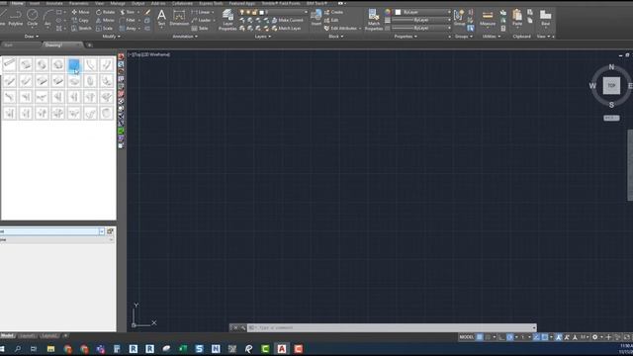Click the AutoCAD taskbar icon

(x=282, y=349)
